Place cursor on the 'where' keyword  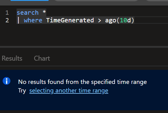33,20
